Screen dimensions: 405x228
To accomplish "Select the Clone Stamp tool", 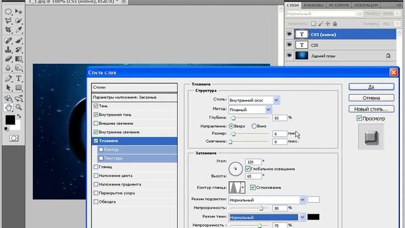I will [8, 49].
